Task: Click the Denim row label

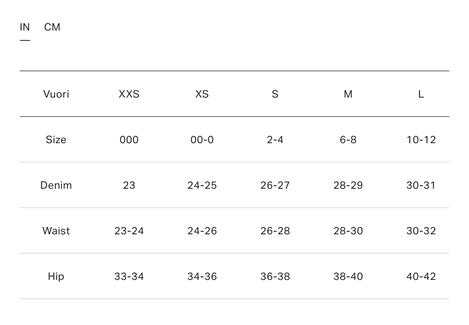Action: coord(56,185)
